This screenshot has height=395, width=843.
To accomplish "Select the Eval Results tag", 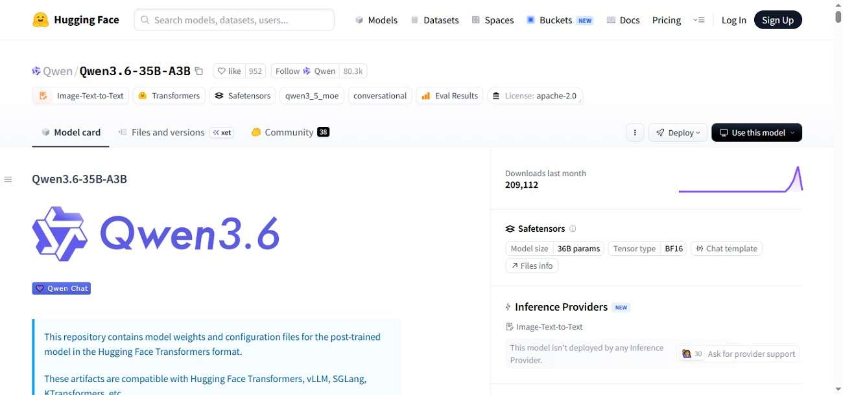I will coord(449,96).
